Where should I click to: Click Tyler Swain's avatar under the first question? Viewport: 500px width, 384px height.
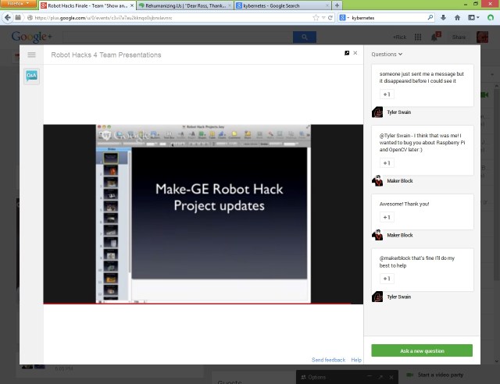(x=377, y=112)
